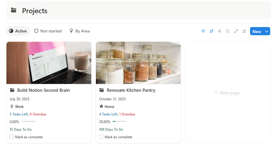Open search with the magnifier icon

click(228, 31)
